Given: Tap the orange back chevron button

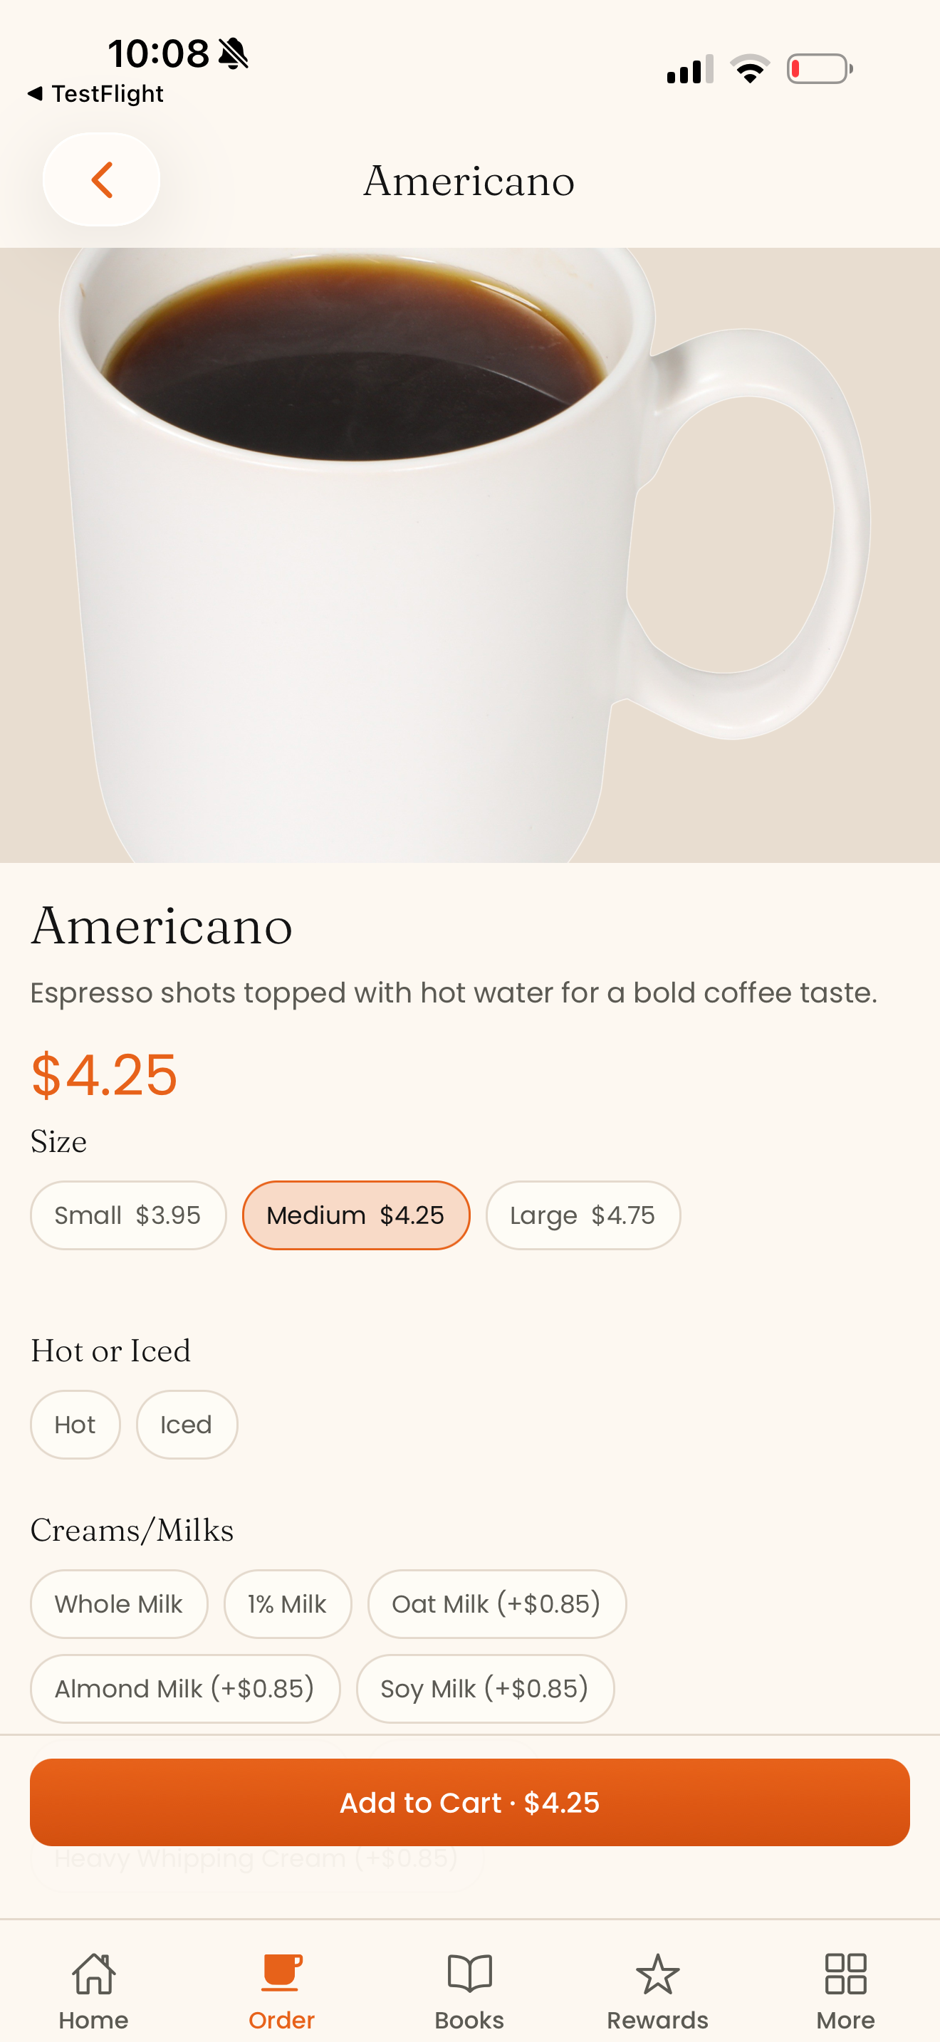Looking at the screenshot, I should [101, 180].
